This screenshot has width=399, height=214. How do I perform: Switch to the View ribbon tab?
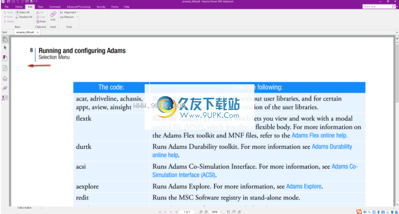click(41, 7)
